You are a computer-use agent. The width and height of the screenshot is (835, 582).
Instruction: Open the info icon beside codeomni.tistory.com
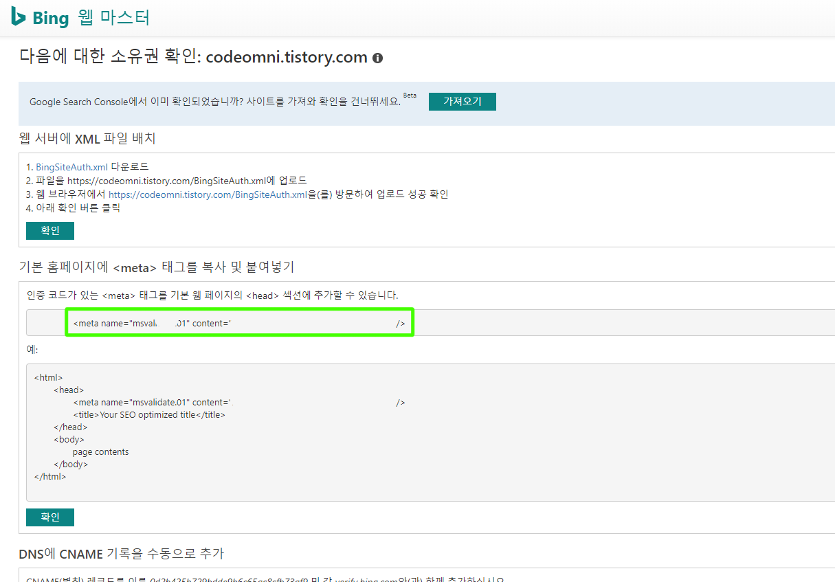coord(377,58)
